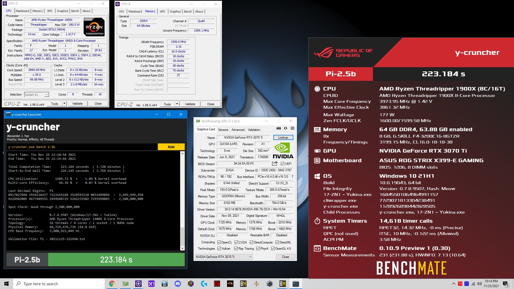514x289 pixels.
Task: Toggle the Ray Tracing checkbox
Action: (236, 249)
